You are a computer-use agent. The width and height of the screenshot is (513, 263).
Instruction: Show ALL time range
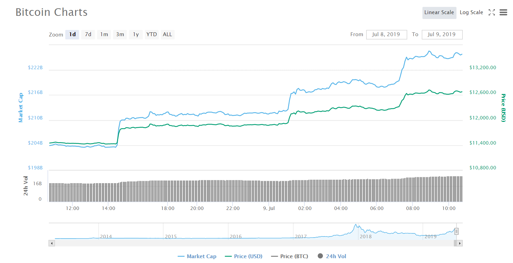click(167, 34)
